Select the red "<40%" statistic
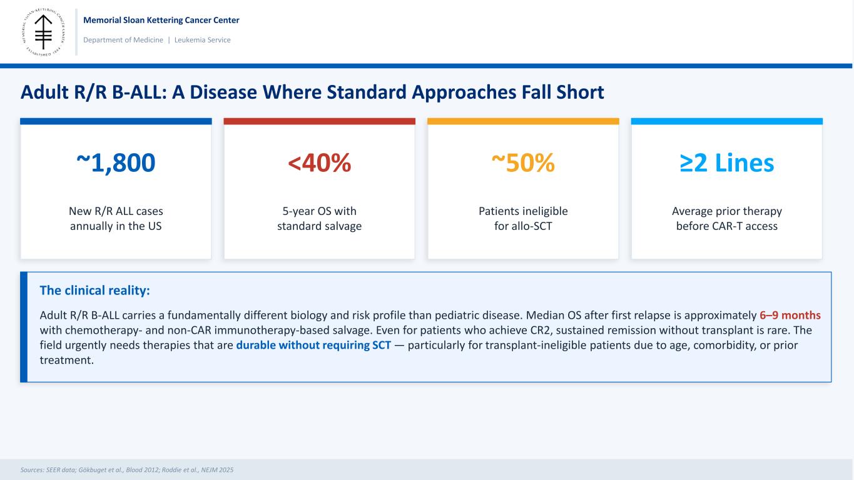This screenshot has width=854, height=480. point(319,163)
